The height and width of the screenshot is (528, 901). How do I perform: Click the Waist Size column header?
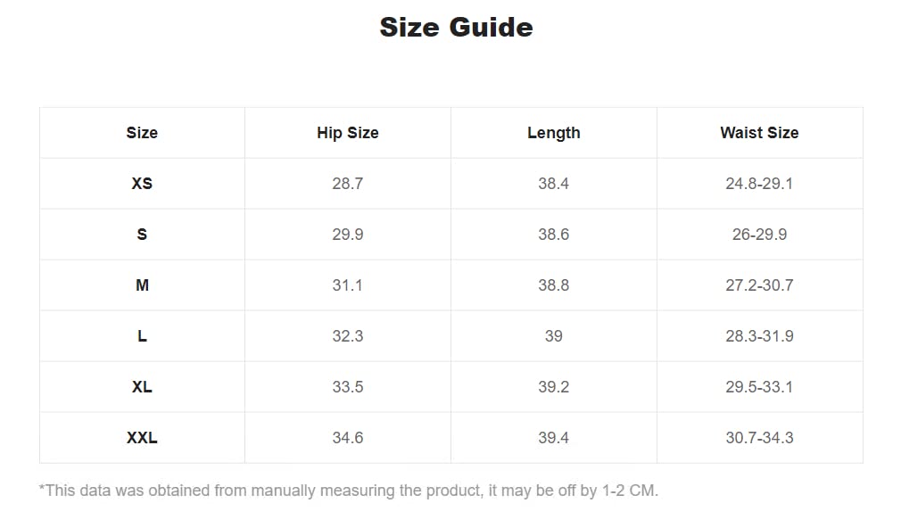coord(759,133)
